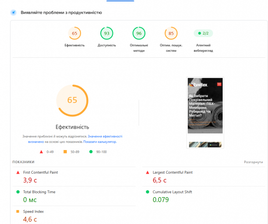This screenshot has height=224, width=268.
Task: Click the Виявляйте проблеми з продуктивністю heading
Action: 61,13
